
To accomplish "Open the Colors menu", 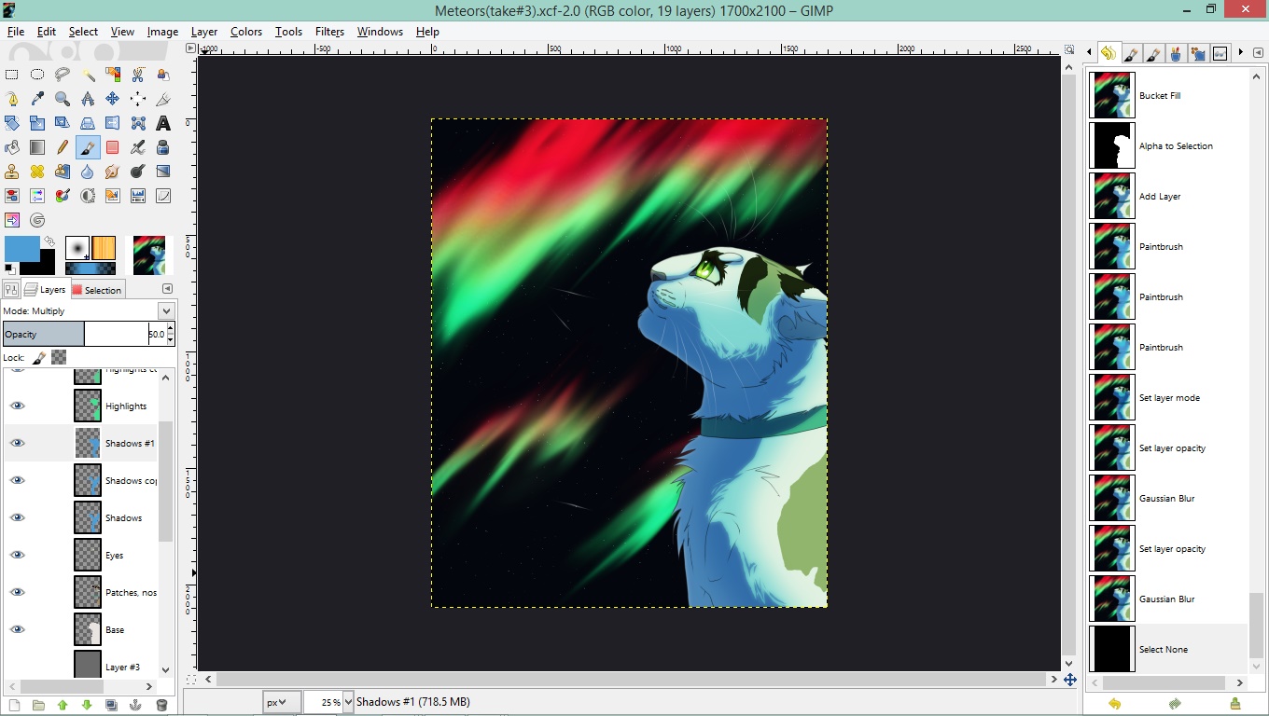I will coord(246,32).
